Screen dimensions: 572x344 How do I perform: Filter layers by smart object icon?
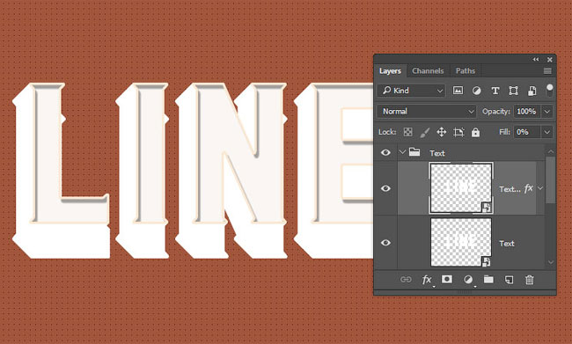click(532, 91)
